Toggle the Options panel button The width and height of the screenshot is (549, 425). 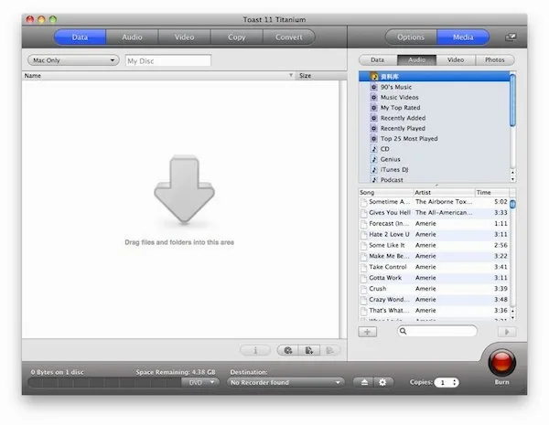click(x=411, y=37)
